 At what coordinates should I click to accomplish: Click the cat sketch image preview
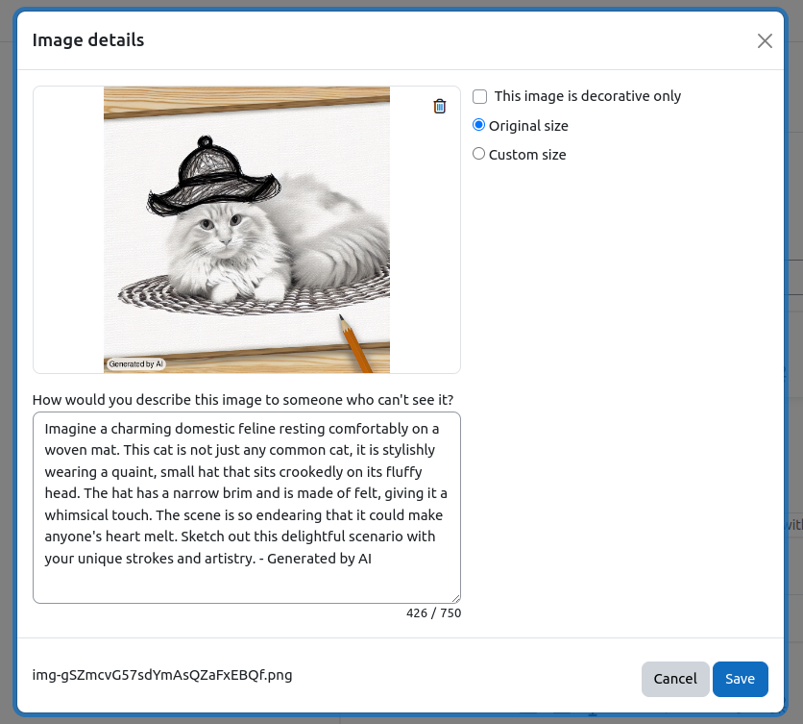246,230
